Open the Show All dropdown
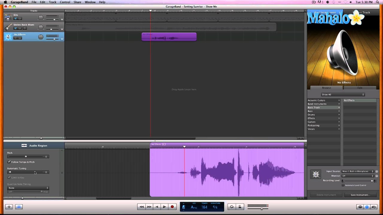Image resolution: width=383 pixels, height=215 pixels. click(x=343, y=95)
